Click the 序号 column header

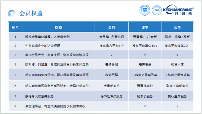point(15,27)
